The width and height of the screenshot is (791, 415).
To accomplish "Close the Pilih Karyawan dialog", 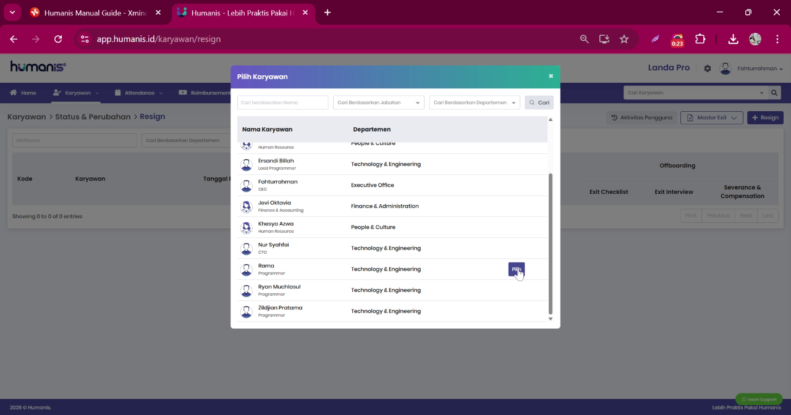I will [x=551, y=77].
